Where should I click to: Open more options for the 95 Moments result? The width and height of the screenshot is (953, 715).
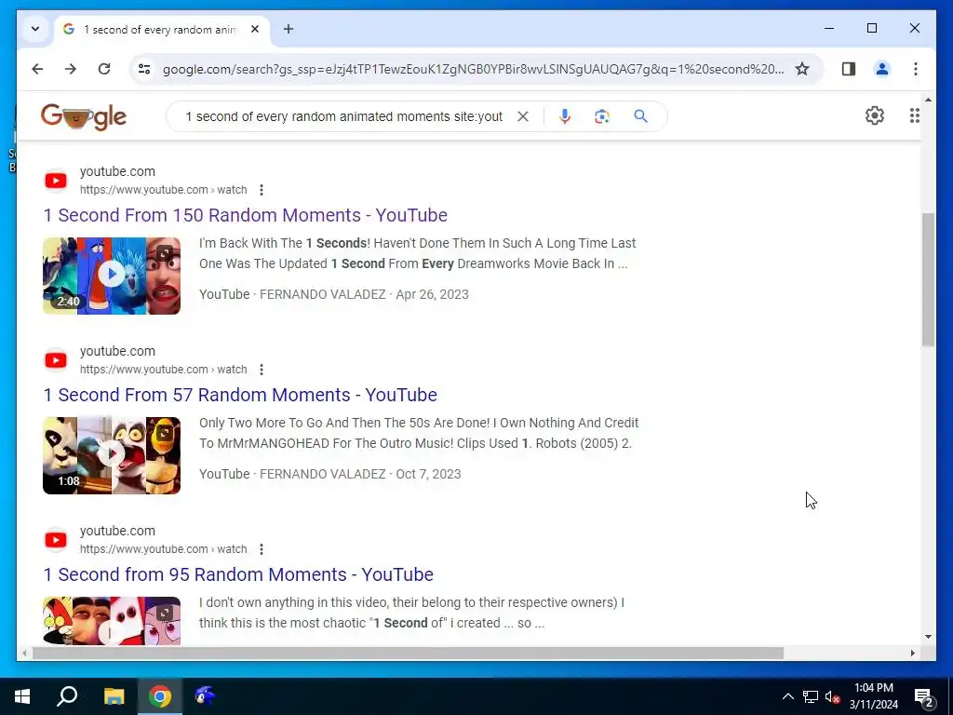[262, 549]
